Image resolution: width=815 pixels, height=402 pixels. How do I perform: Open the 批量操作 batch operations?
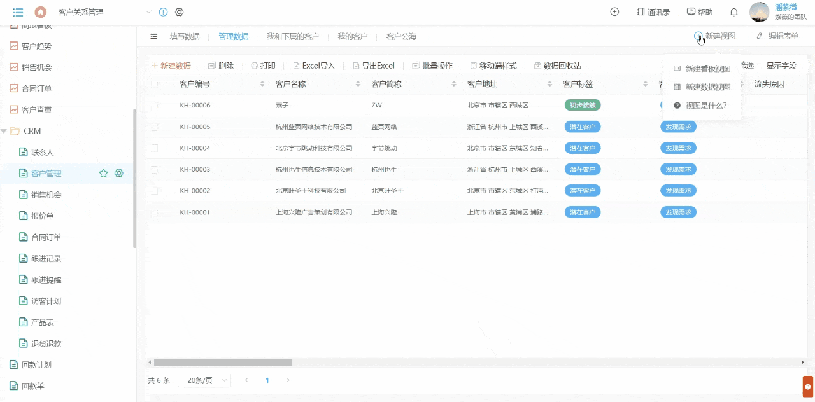[x=432, y=66]
